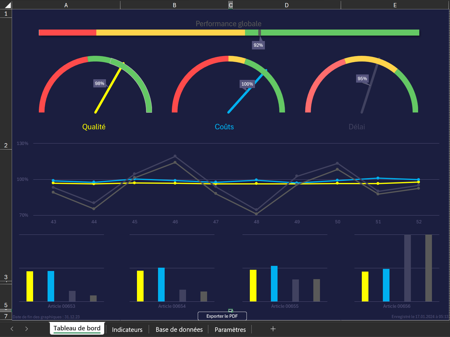The image size is (450, 337).
Task: Return to the Tableau de bord sheet
Action: [x=77, y=328]
